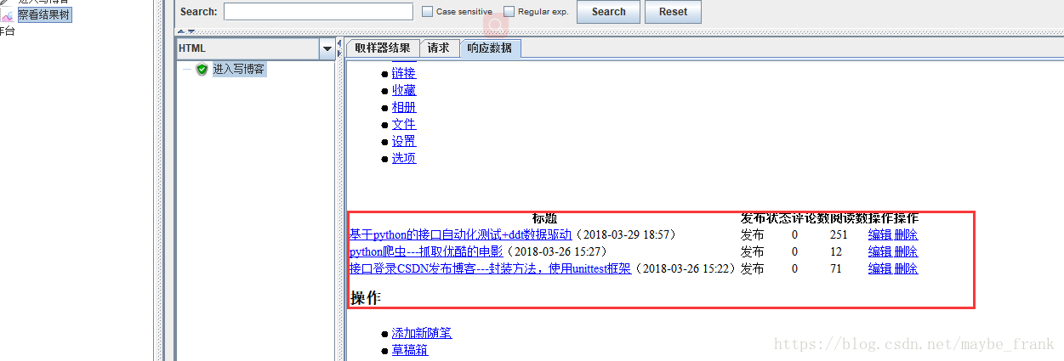Switch to the 取样器结果 tab

tap(383, 48)
